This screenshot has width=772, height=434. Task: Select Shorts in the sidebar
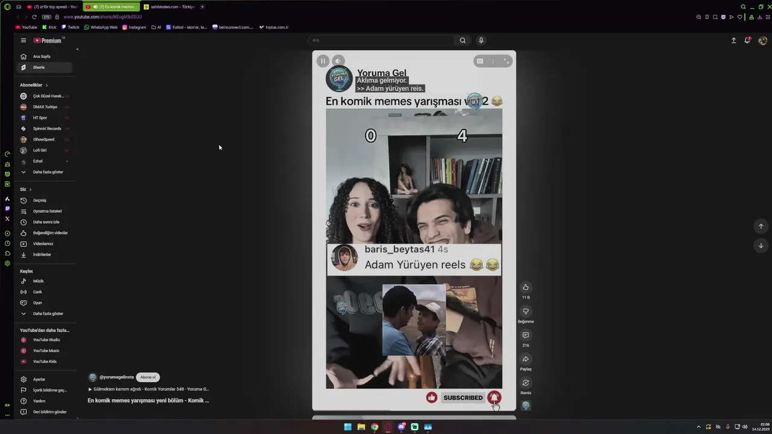click(x=44, y=68)
